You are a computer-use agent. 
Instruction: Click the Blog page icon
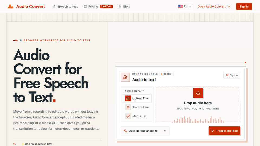pos(120,6)
